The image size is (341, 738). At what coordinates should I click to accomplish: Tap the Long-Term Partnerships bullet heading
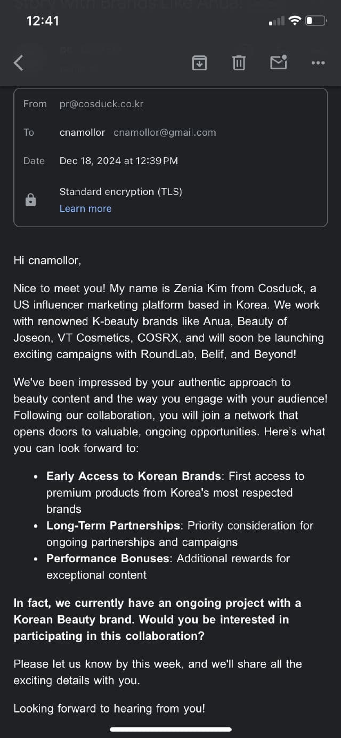click(113, 525)
